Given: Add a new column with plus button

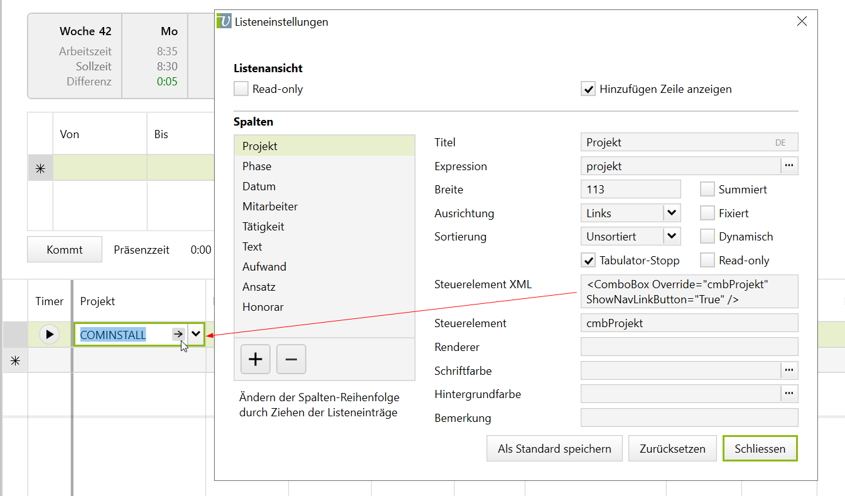Looking at the screenshot, I should pos(256,359).
